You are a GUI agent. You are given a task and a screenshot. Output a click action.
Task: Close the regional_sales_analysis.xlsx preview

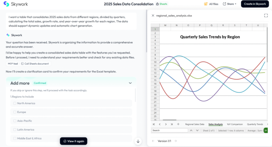click(153, 16)
